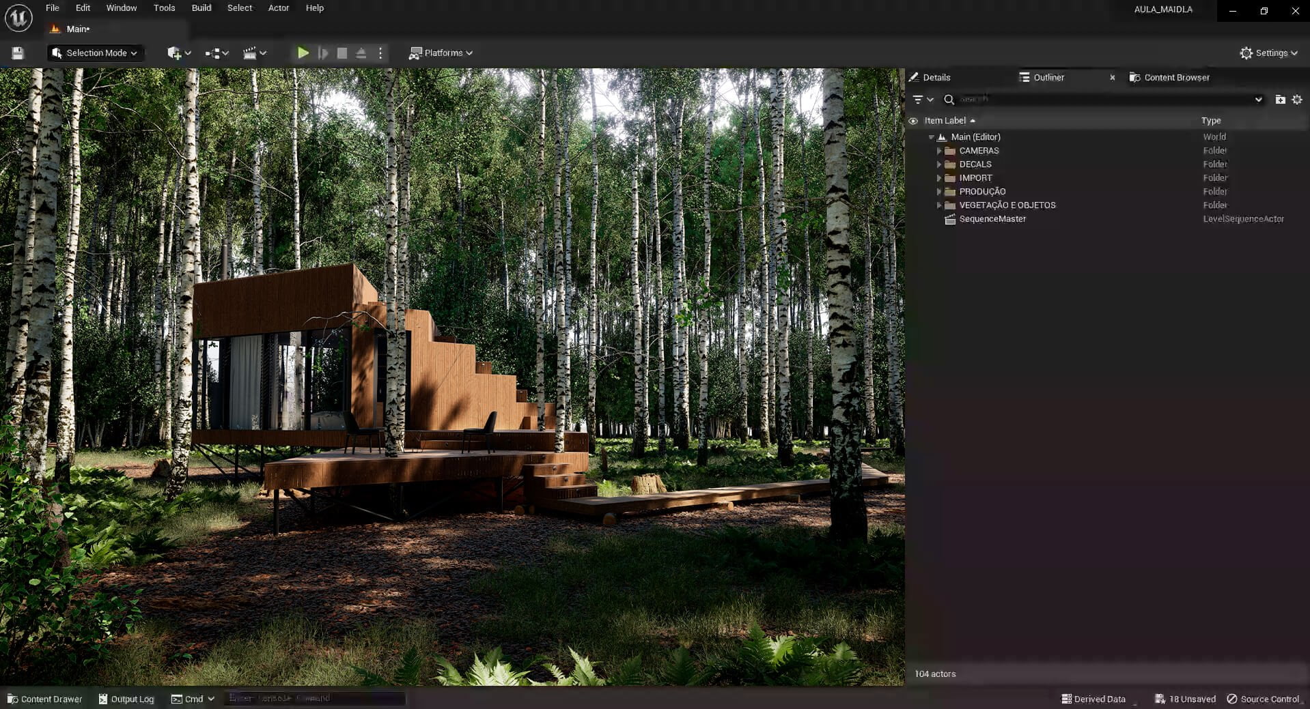This screenshot has width=1310, height=709.
Task: Expand the PRODUÇÃO folder
Action: pyautogui.click(x=940, y=192)
